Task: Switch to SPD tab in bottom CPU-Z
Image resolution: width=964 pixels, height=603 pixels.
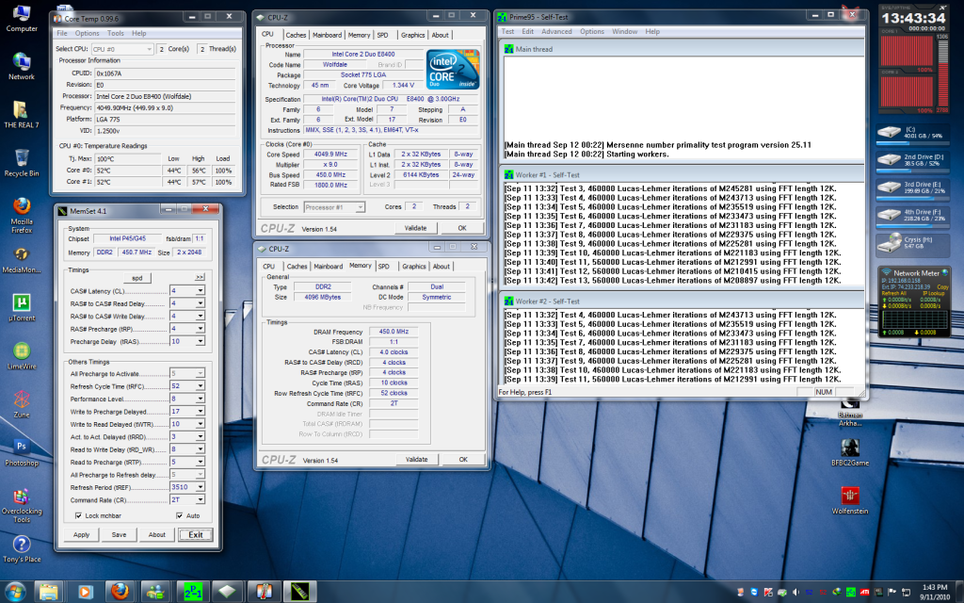Action: pyautogui.click(x=384, y=267)
